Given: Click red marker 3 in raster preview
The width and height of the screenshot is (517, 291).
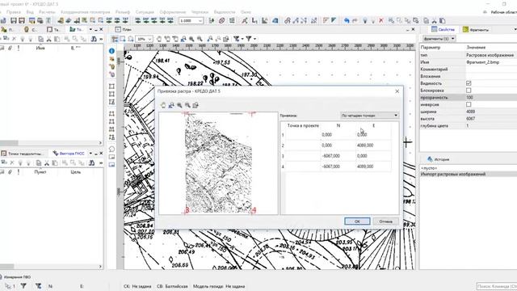Looking at the screenshot, I should (x=186, y=210).
